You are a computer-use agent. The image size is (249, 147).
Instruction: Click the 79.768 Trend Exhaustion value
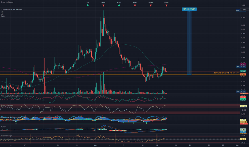click(x=243, y=106)
